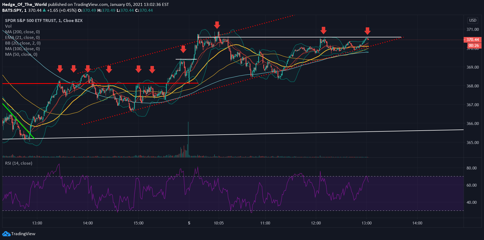Click the tall volume spike bar at day open
The width and height of the screenshot is (484, 240).
pyautogui.click(x=188, y=139)
